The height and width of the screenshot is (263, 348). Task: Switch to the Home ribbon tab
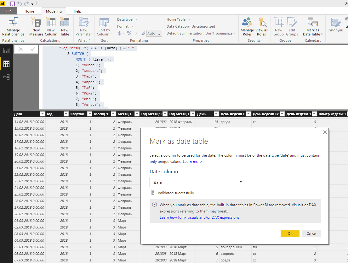(29, 11)
